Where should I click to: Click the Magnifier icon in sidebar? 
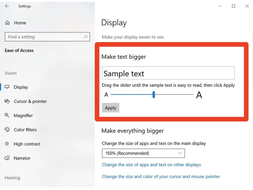point(7,115)
